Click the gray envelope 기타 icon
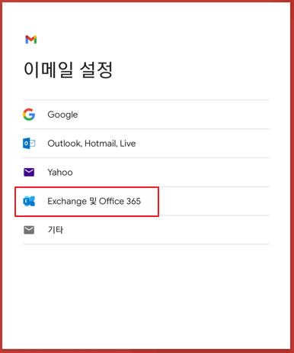Image resolution: width=294 pixels, height=353 pixels. (29, 230)
